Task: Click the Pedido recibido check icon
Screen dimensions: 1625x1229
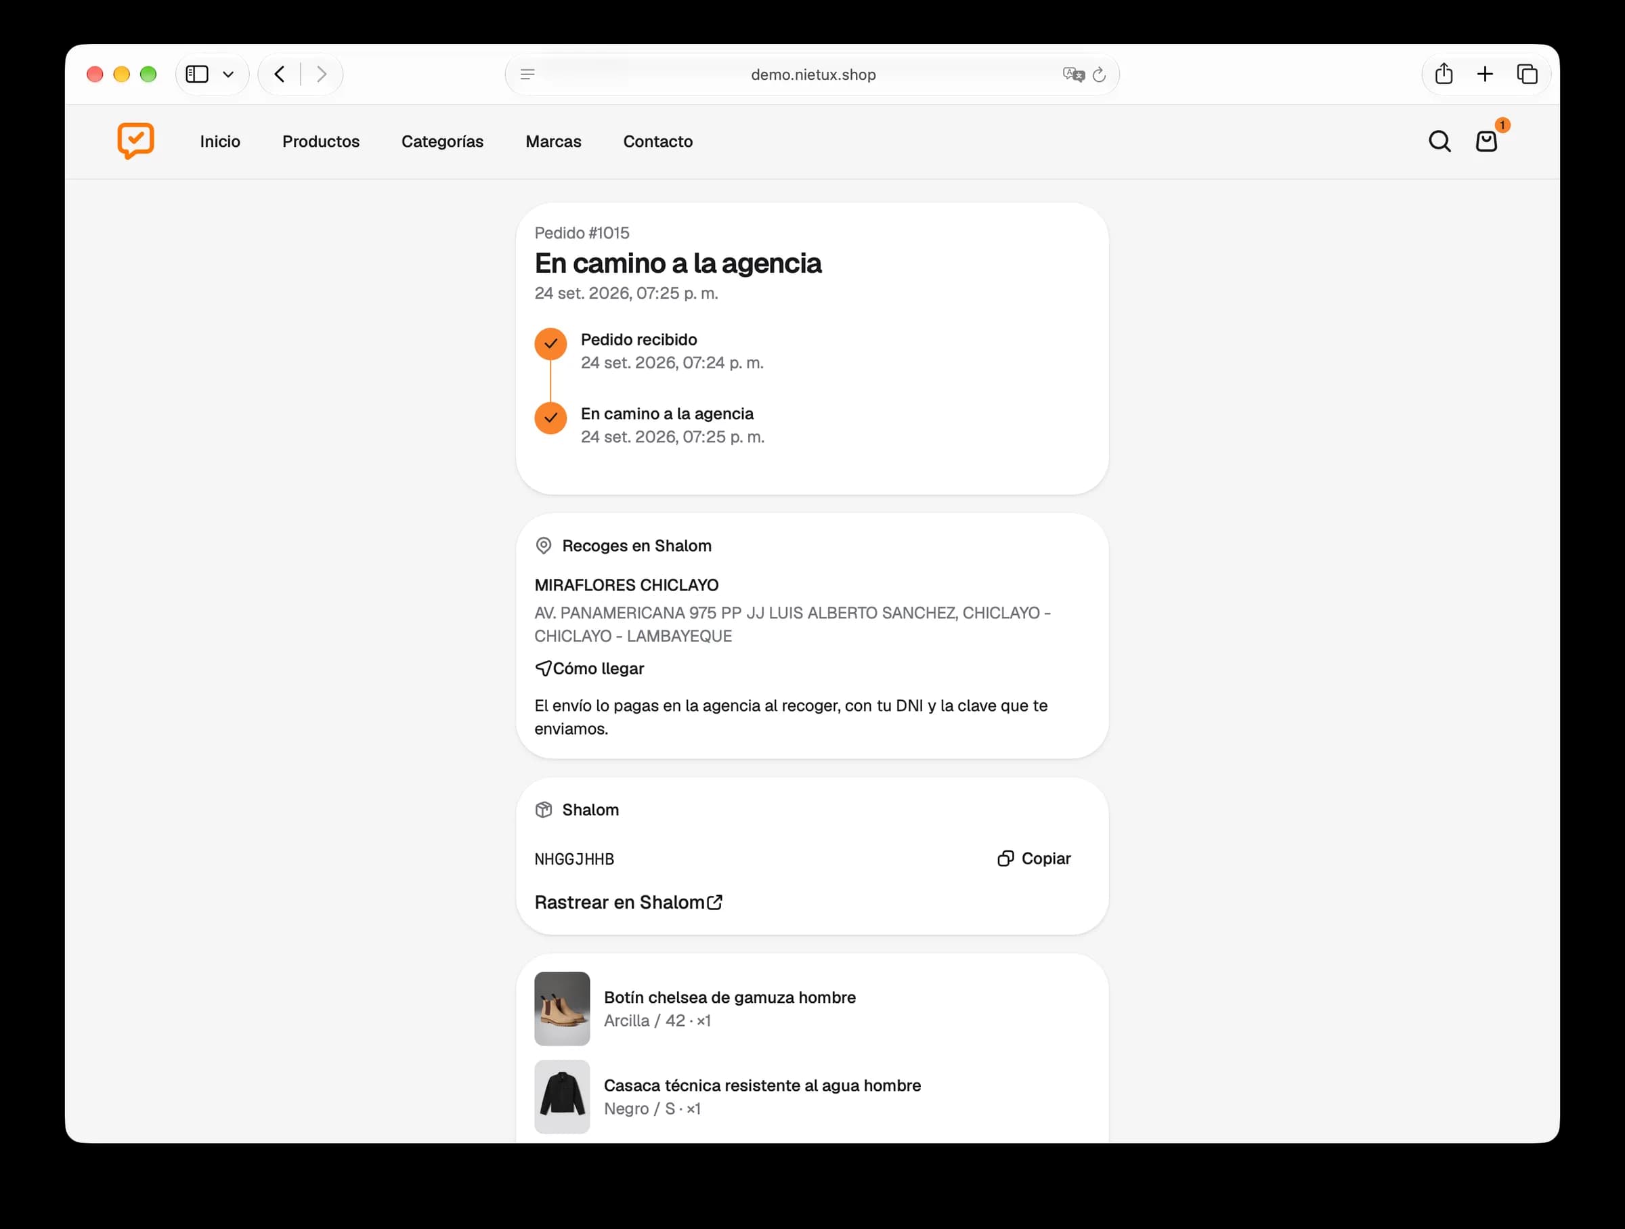Action: (550, 344)
